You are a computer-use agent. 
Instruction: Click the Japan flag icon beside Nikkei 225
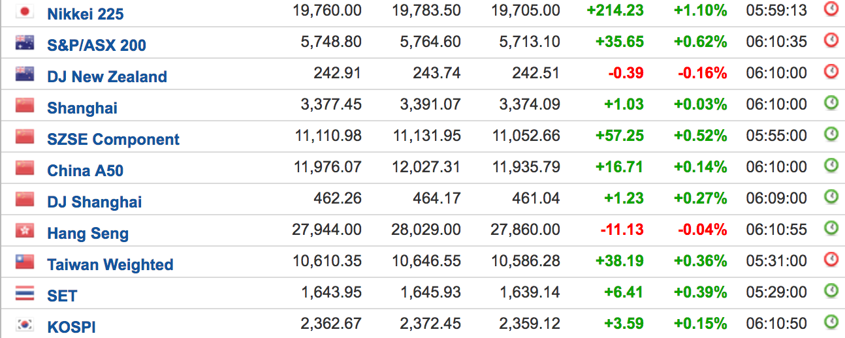[x=25, y=11]
